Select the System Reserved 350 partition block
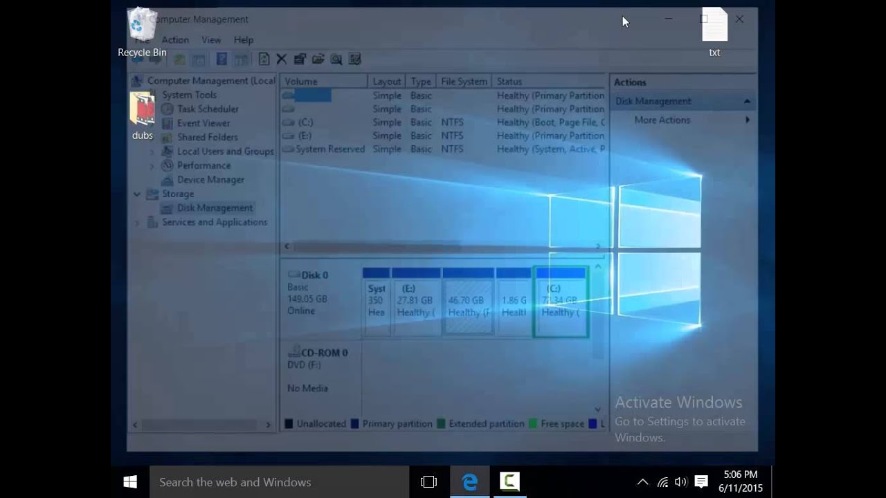The height and width of the screenshot is (498, 886). [x=377, y=302]
